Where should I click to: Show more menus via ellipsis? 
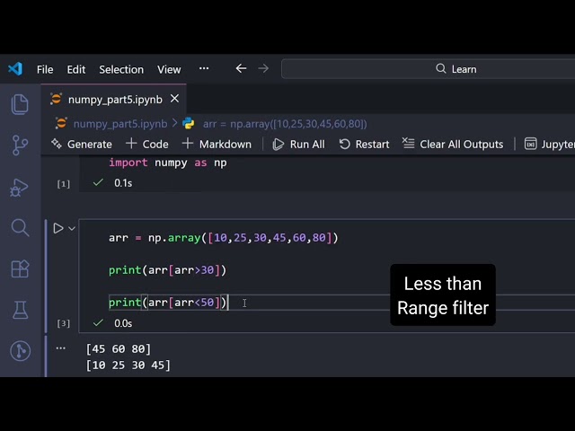tap(204, 68)
